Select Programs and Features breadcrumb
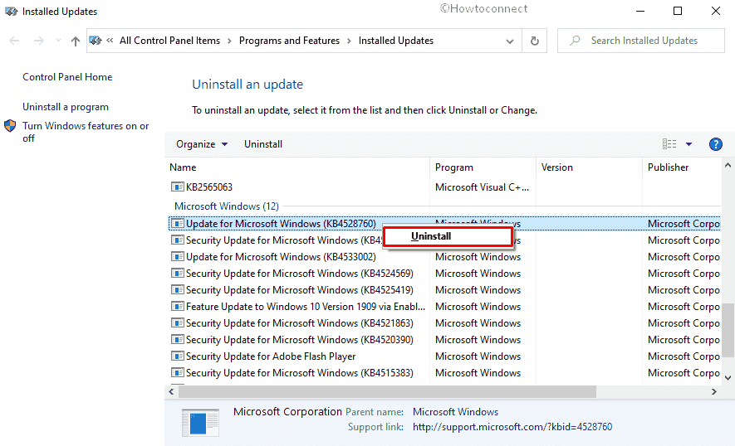Viewport: 735px width, 446px height. click(x=289, y=41)
